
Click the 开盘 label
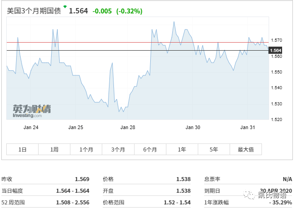[108, 191]
